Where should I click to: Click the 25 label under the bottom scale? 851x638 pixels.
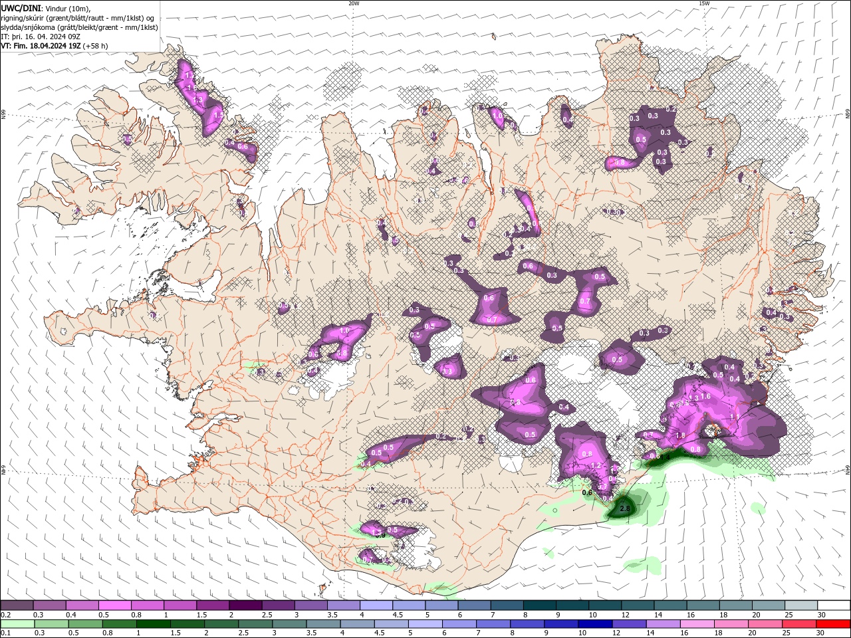pos(785,633)
